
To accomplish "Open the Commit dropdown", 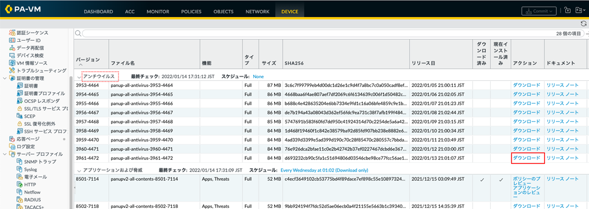I will [x=539, y=11].
